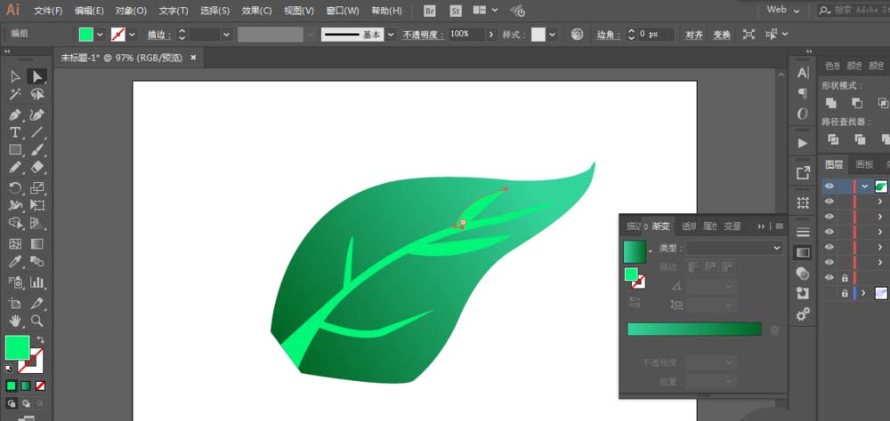890x421 pixels.
Task: Select the Rectangle tool
Action: tap(15, 150)
